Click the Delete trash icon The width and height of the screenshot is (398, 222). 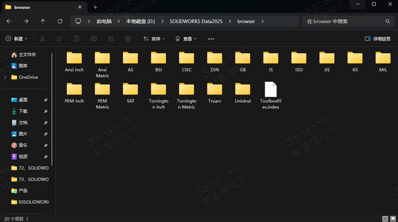click(128, 39)
